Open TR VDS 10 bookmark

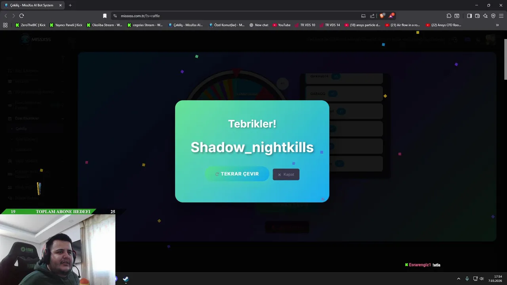click(305, 25)
